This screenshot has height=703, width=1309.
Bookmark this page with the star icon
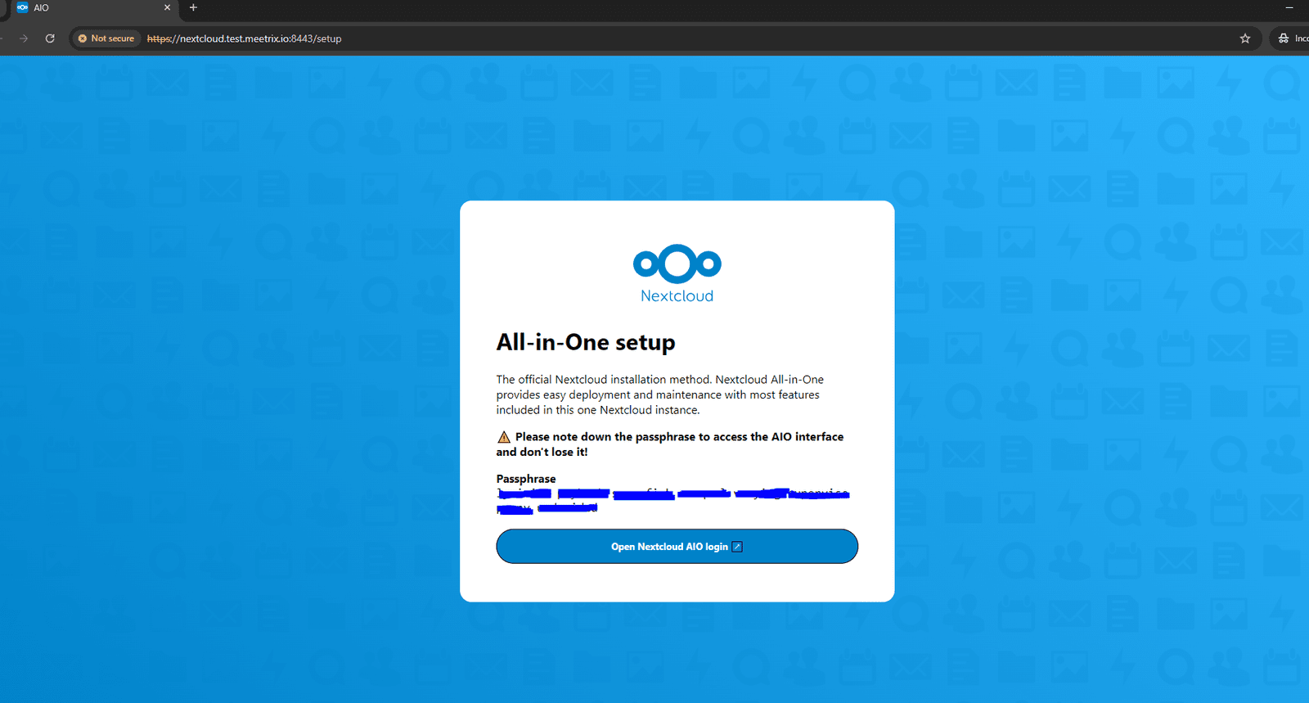(1245, 38)
